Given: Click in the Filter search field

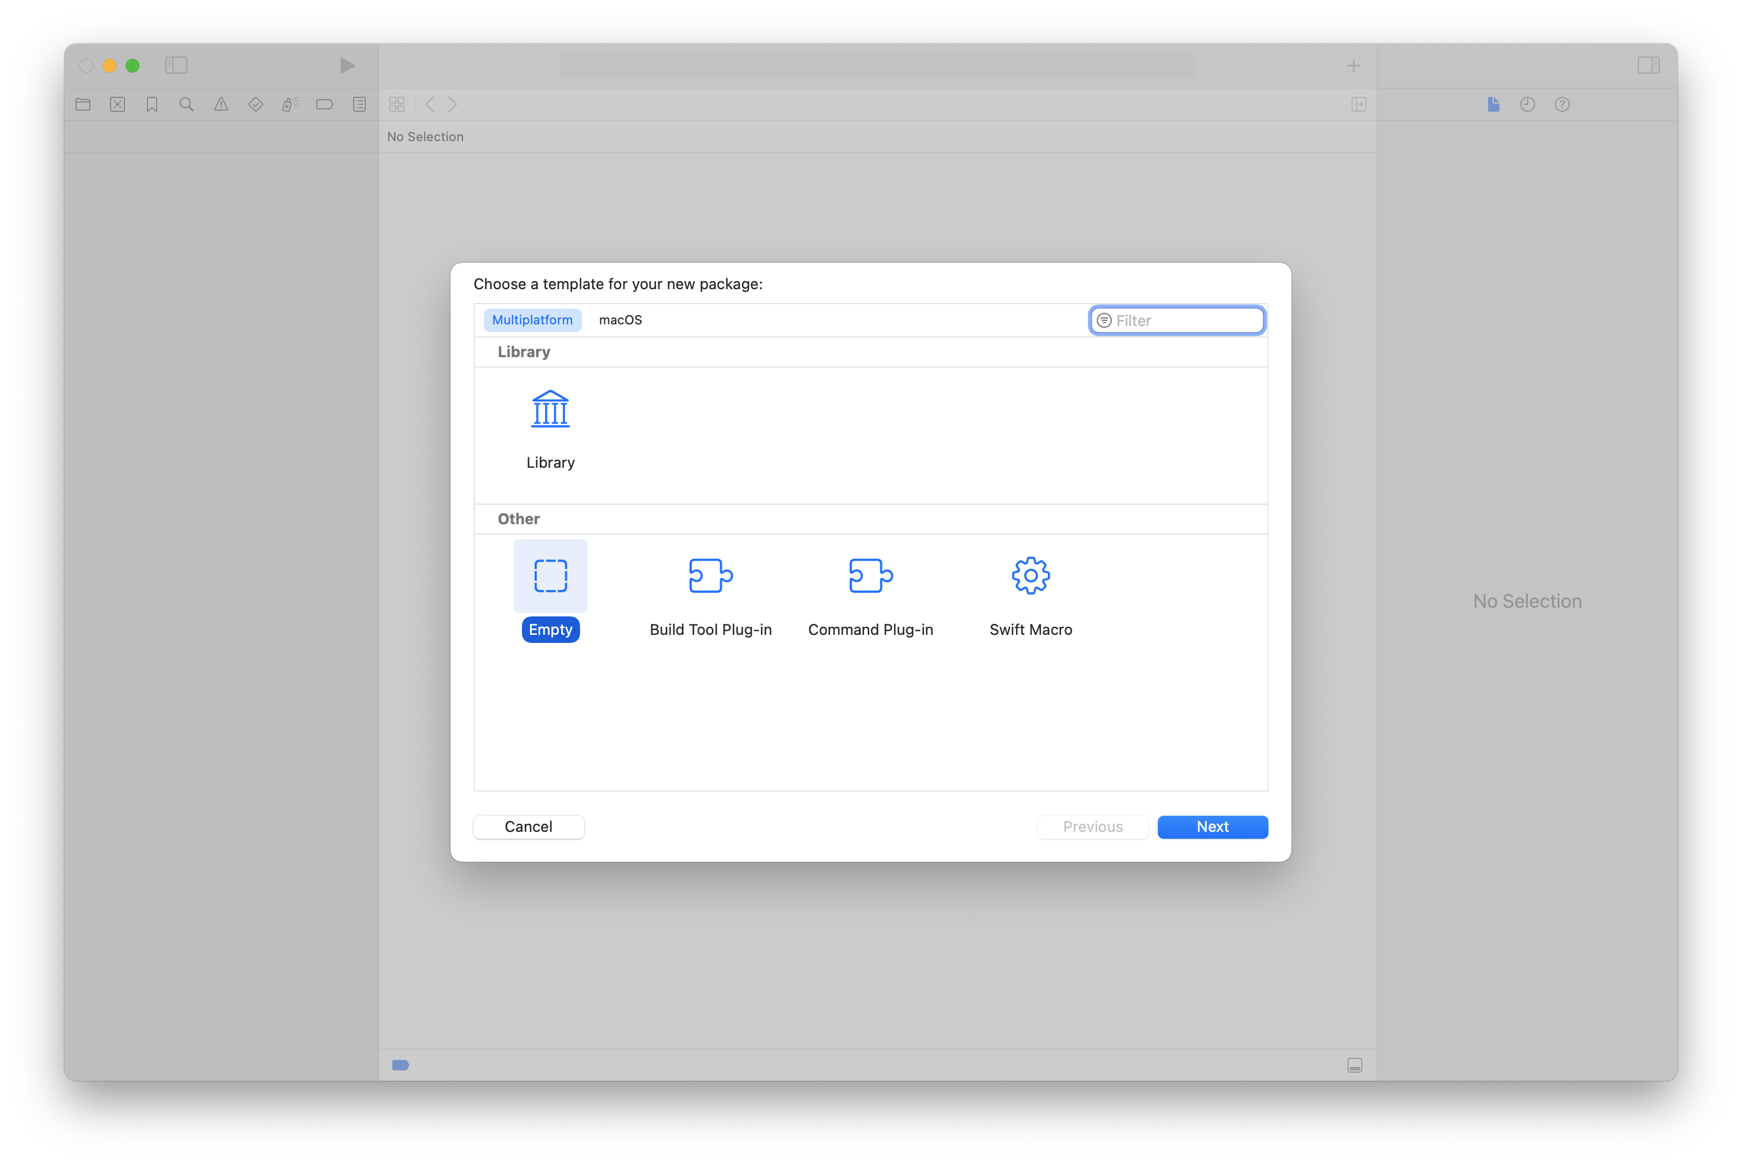Looking at the screenshot, I should [1177, 320].
